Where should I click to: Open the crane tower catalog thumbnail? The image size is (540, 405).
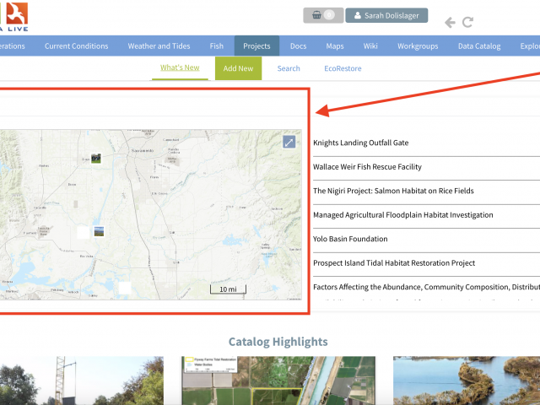click(82, 381)
